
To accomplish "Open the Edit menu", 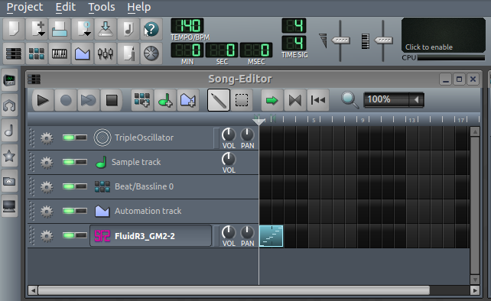I will click(x=66, y=7).
